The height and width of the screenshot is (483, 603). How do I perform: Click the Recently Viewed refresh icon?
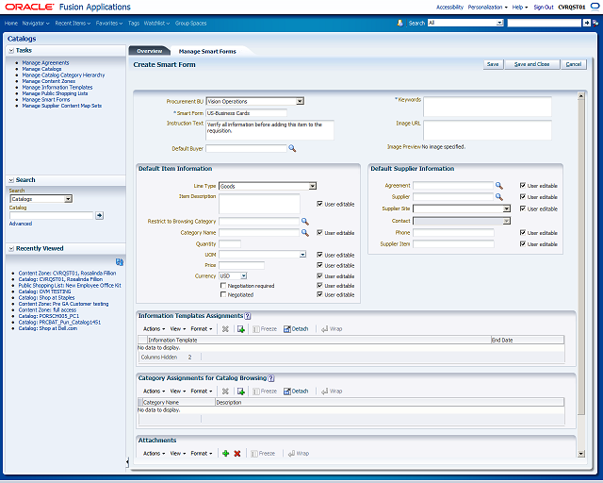(x=120, y=262)
